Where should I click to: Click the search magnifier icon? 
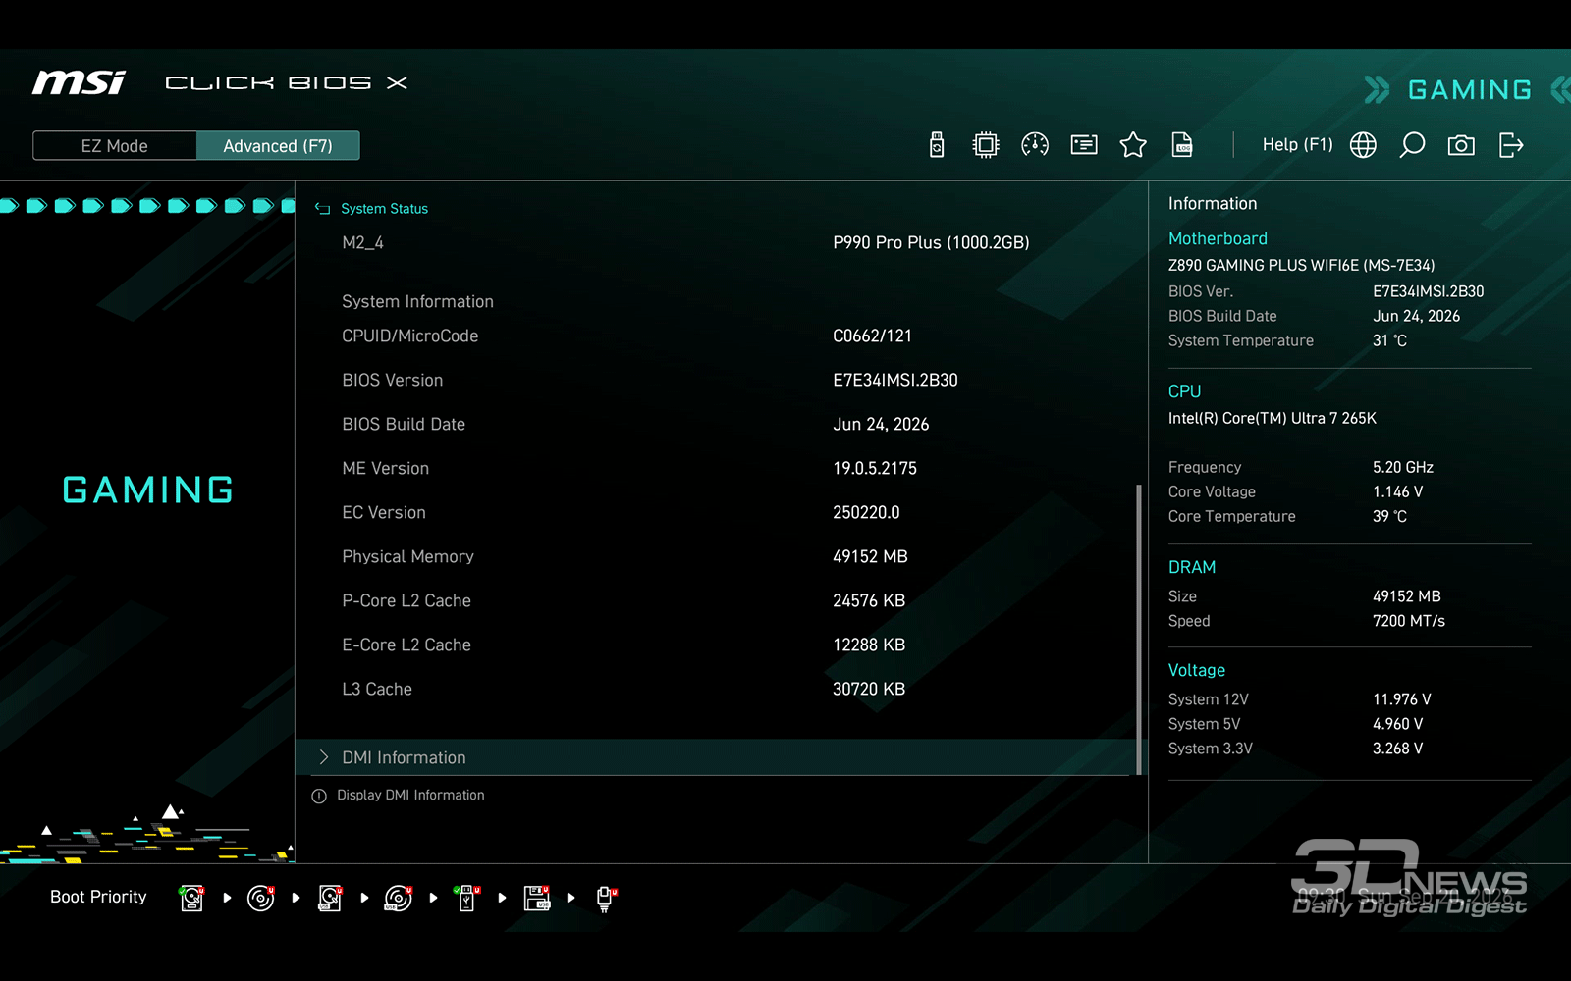[1412, 145]
